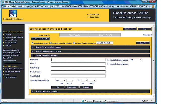Viewport: 185px width, 104px height.
Task: Switch to the Export / Print All tab
Action: tap(105, 35)
